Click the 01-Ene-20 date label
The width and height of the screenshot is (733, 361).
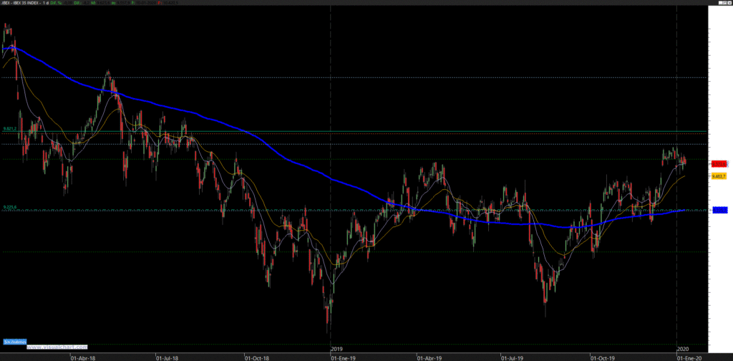tap(689, 357)
